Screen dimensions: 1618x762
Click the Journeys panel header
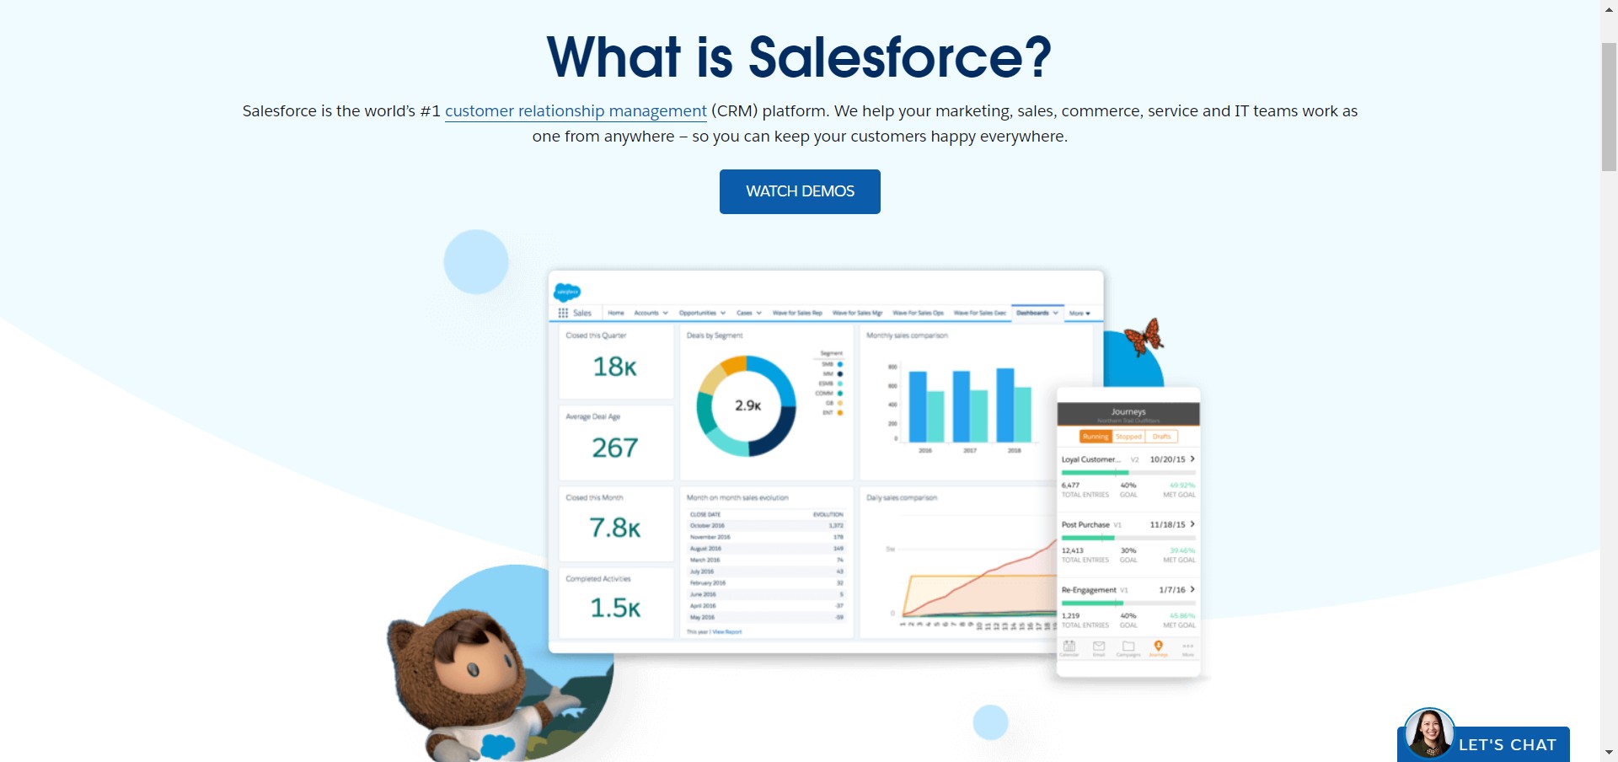click(x=1128, y=414)
